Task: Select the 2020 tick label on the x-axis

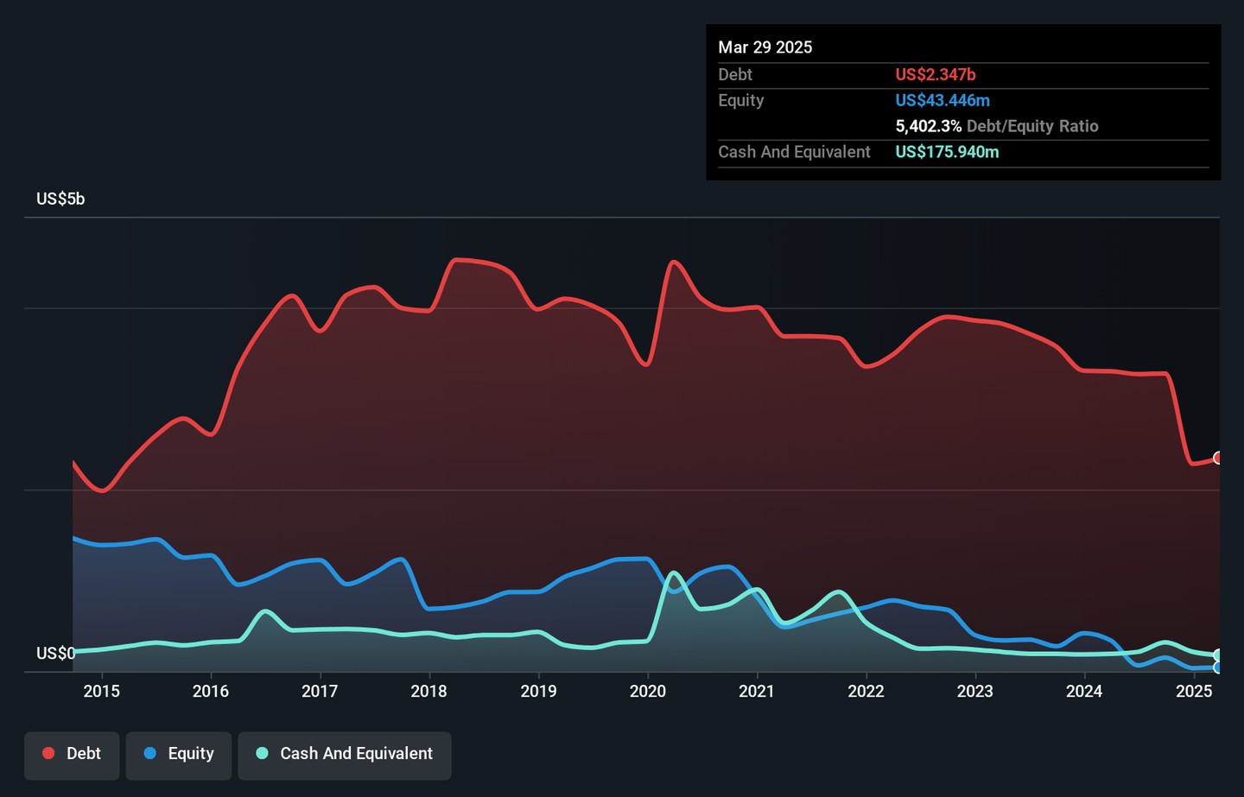Action: click(648, 692)
